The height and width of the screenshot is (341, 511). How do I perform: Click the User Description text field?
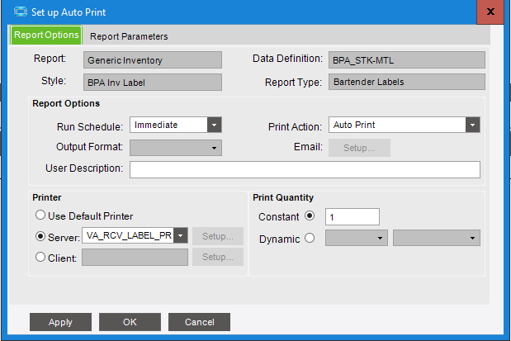tap(305, 169)
